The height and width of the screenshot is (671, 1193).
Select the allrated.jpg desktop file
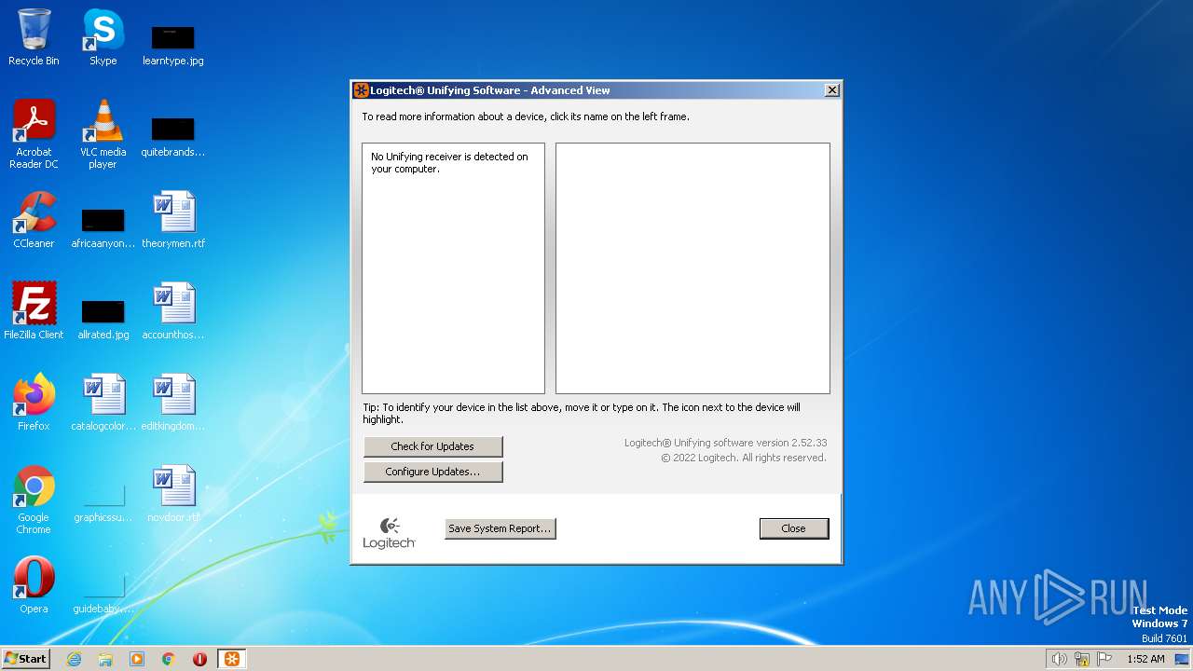coord(103,319)
